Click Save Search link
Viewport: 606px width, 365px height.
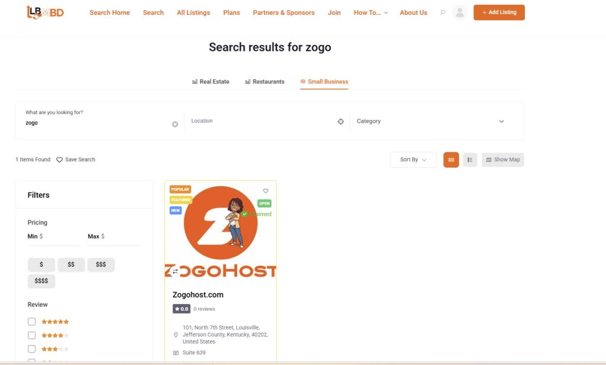(x=76, y=159)
